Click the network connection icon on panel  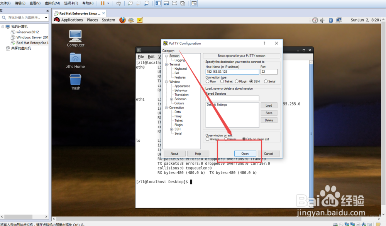pos(339,20)
